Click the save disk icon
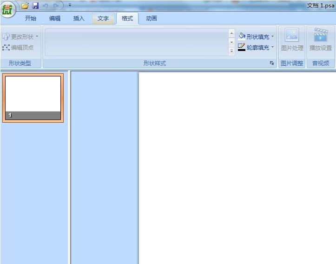336x264 pixels. point(35,6)
